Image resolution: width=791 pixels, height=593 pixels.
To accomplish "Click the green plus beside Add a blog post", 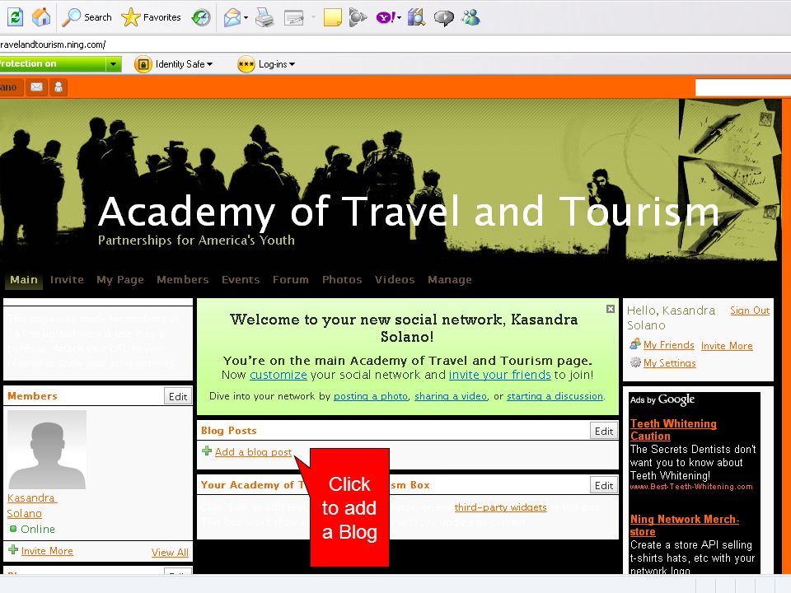I will 207,451.
